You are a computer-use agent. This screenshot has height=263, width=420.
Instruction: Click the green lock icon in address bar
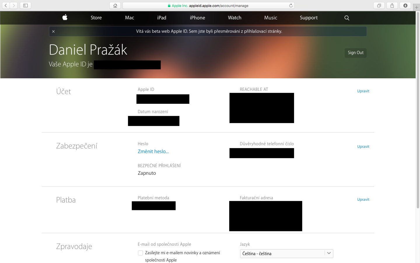[x=169, y=6]
